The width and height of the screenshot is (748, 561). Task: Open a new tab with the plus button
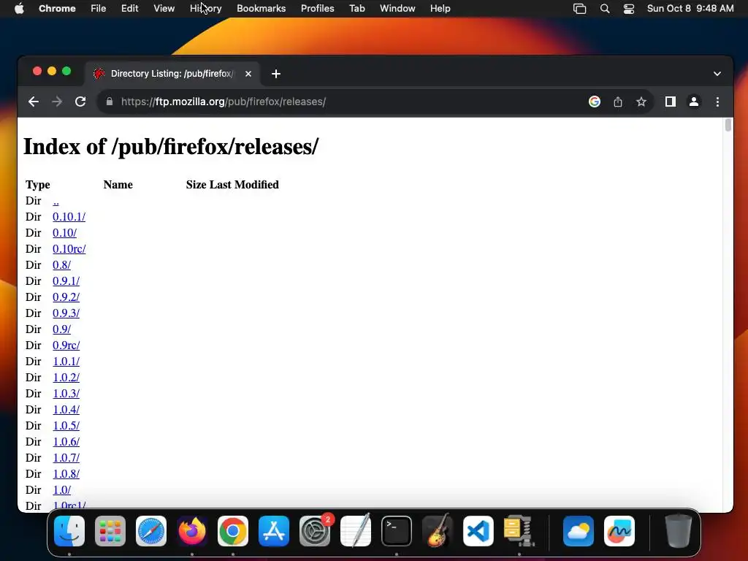pos(275,74)
